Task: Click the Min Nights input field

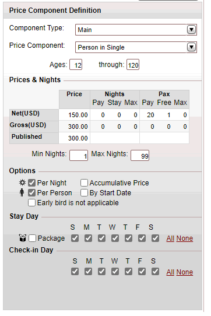Action: (79, 156)
